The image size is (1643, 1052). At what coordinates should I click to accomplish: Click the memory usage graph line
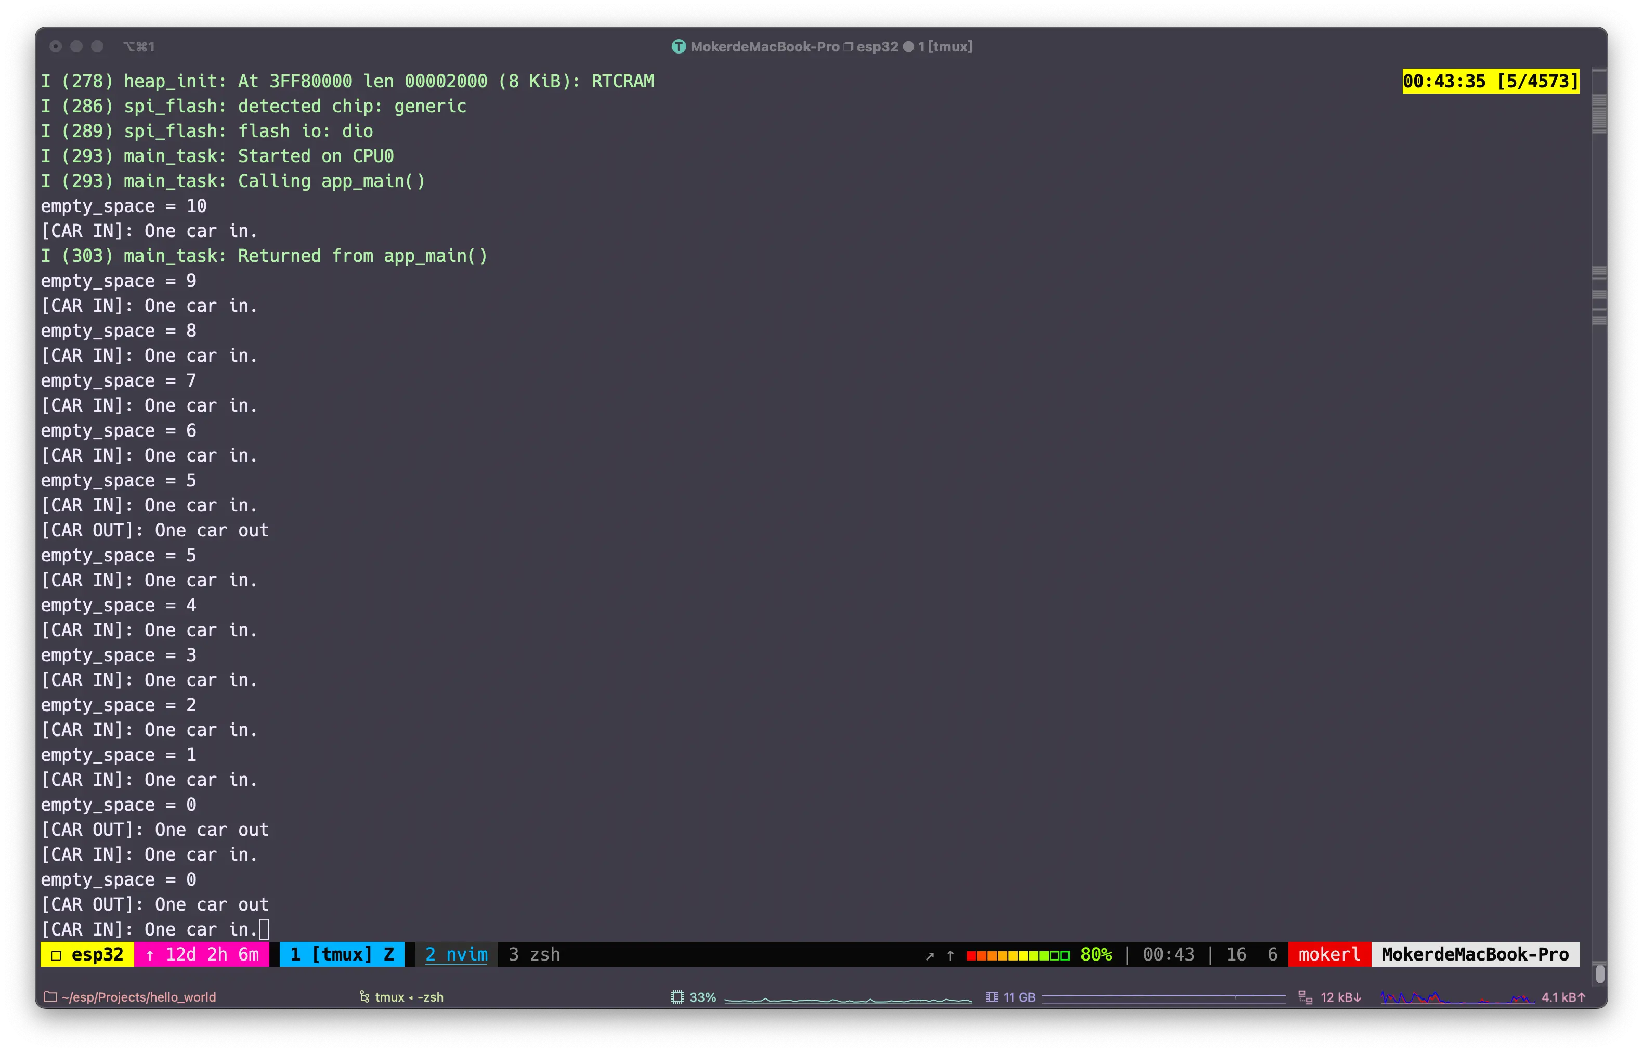[x=1164, y=997]
